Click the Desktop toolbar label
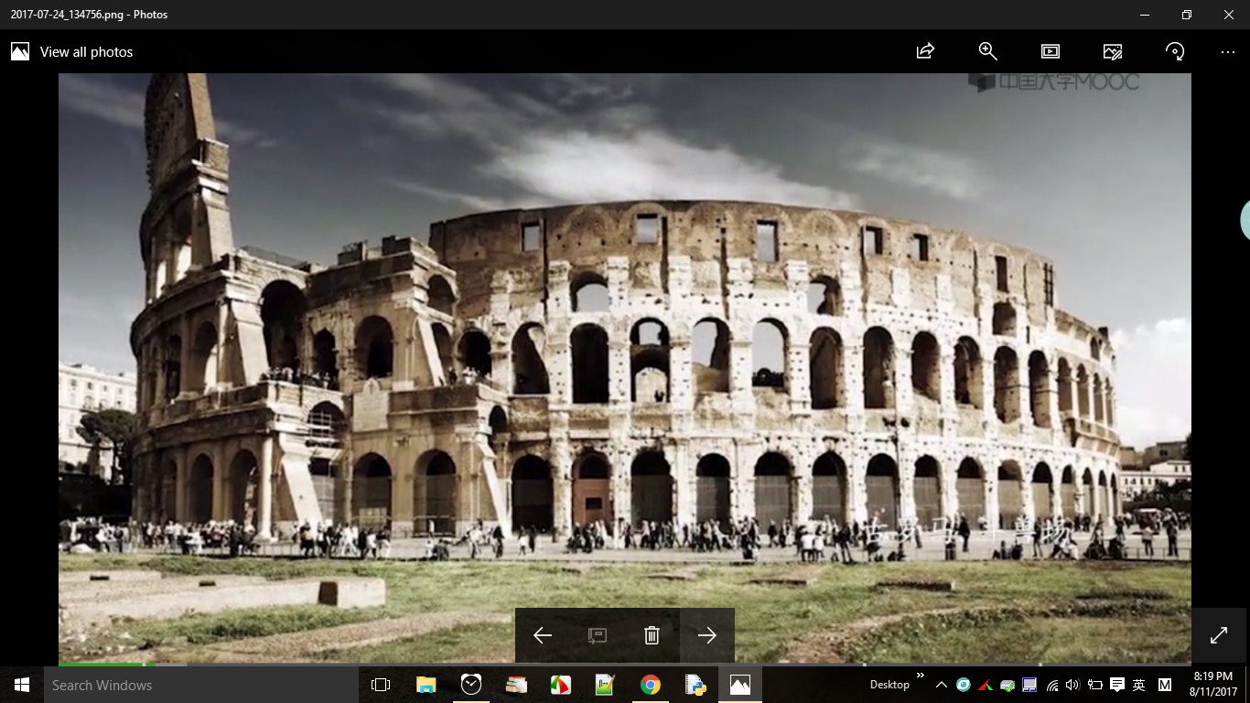1250x703 pixels. [889, 685]
